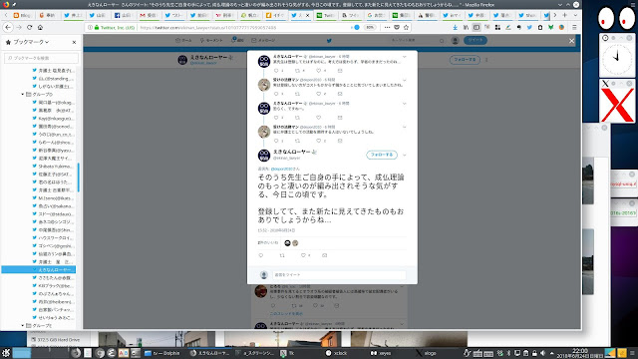Click the bookmarks sidebar scrollbar

click(78, 178)
